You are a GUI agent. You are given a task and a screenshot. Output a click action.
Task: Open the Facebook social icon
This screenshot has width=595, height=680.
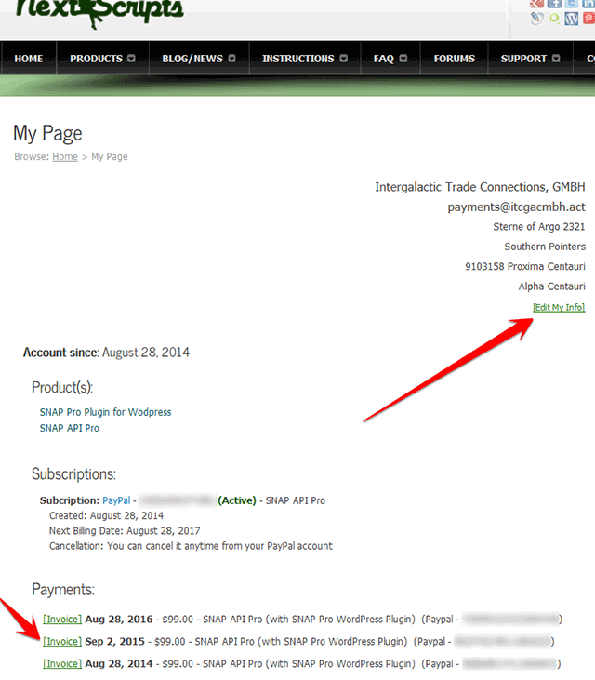click(554, 4)
